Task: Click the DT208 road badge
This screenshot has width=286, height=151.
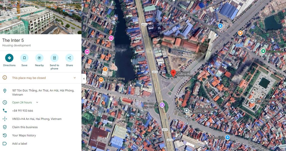Action: [x=239, y=45]
